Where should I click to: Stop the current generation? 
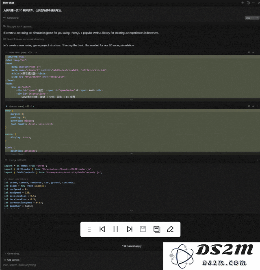click(252, 18)
